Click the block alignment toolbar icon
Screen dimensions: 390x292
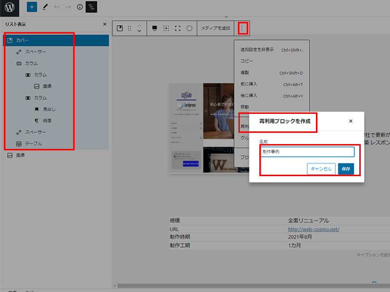[x=155, y=28]
